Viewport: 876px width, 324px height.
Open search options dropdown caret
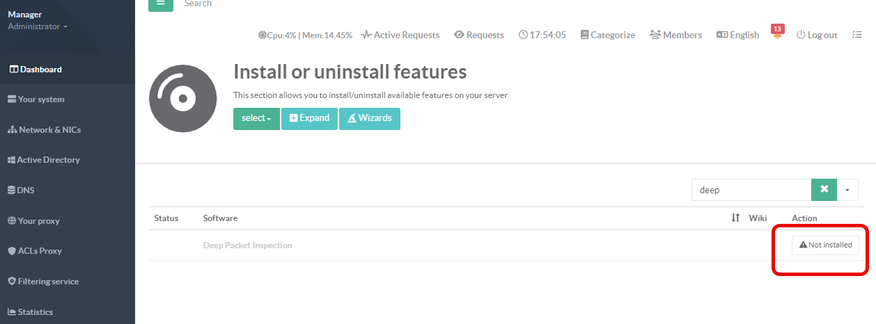[847, 190]
